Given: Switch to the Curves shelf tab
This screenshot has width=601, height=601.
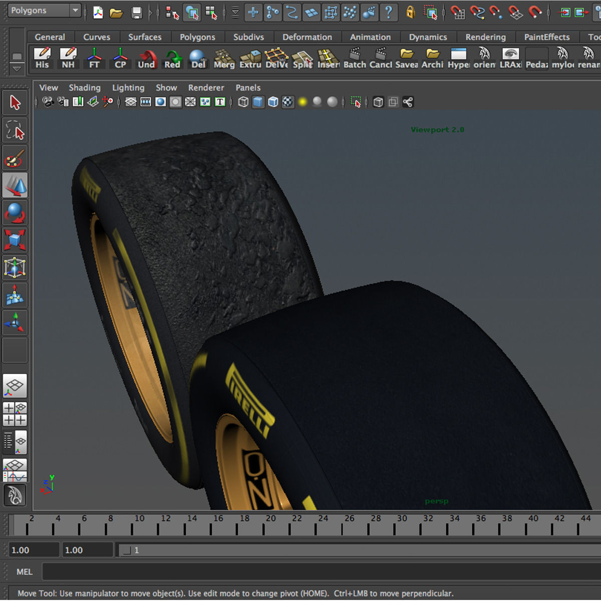Looking at the screenshot, I should coord(97,37).
